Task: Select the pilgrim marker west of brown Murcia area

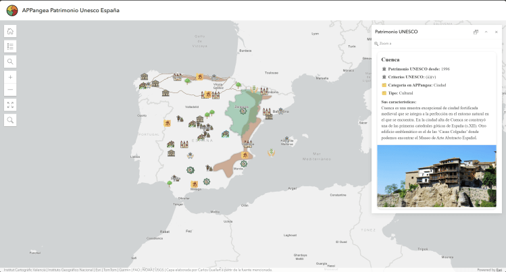Action: (209, 168)
